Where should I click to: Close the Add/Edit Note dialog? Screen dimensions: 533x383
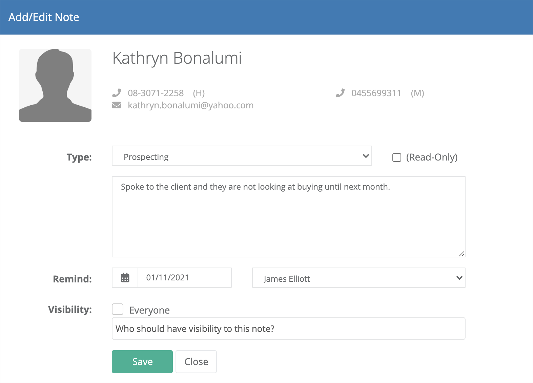tap(196, 362)
